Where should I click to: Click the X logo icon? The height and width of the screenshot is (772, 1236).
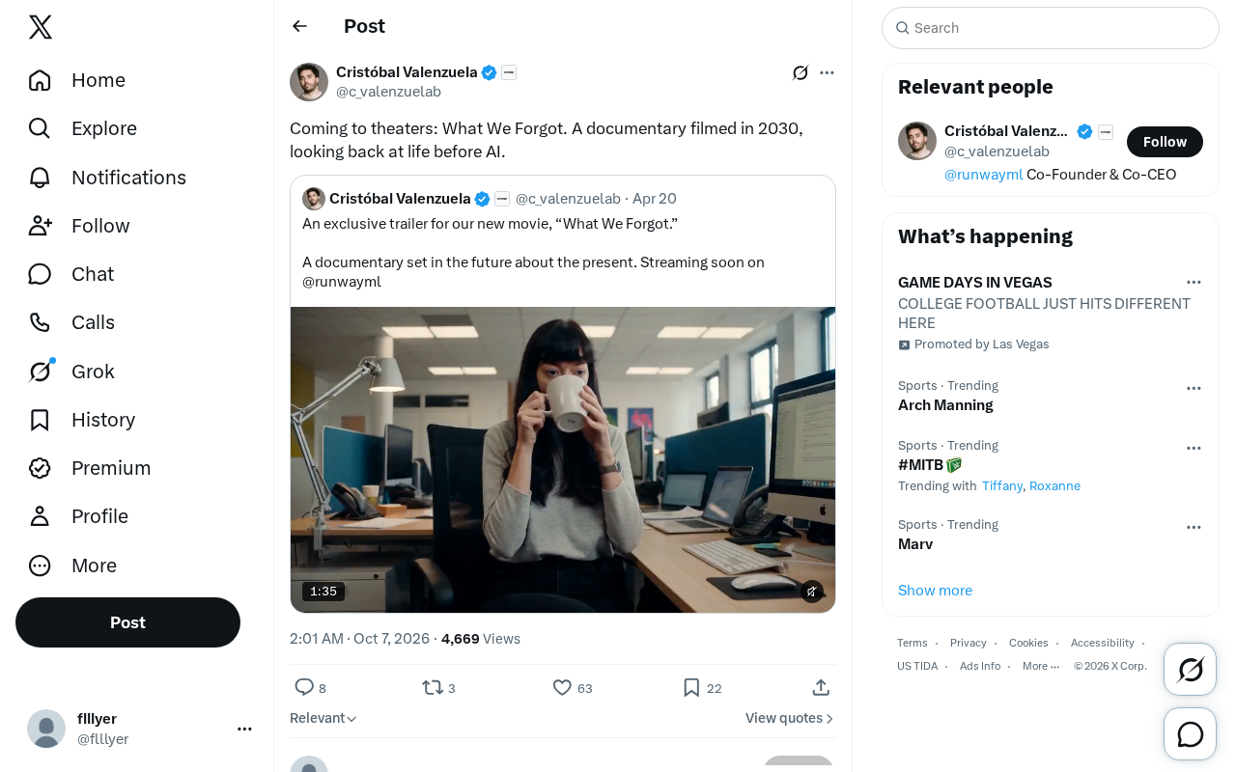point(41,27)
